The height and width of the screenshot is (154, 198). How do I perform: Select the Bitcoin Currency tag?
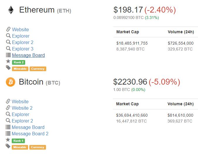pos(37,147)
